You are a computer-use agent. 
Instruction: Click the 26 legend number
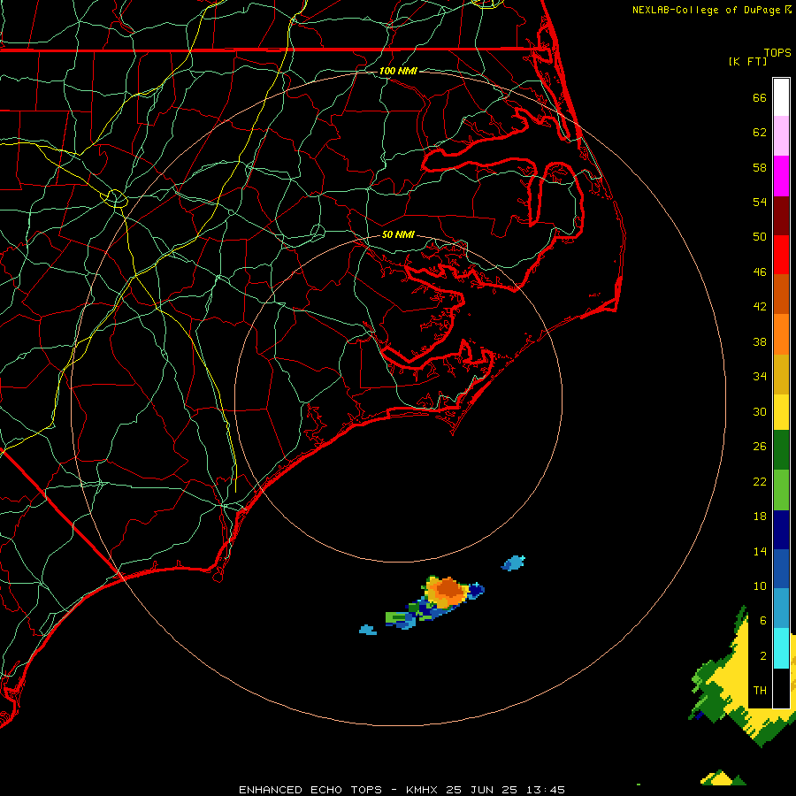point(760,447)
